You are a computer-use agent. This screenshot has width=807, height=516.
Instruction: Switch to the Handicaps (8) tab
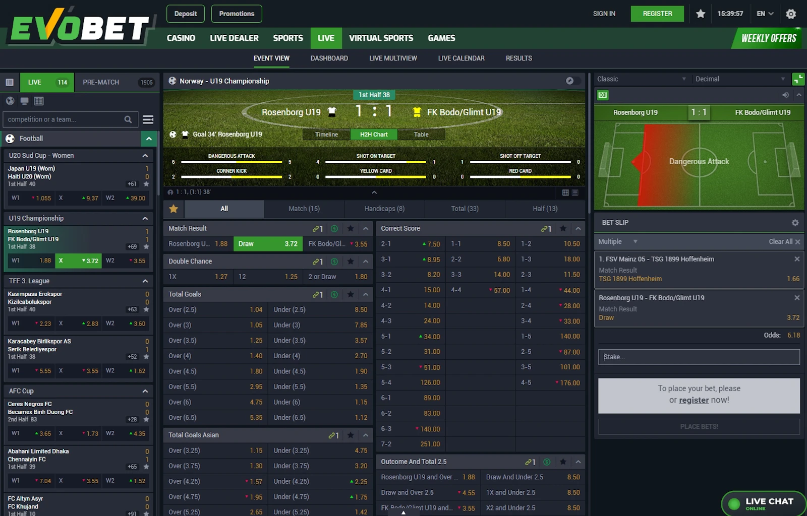click(384, 208)
